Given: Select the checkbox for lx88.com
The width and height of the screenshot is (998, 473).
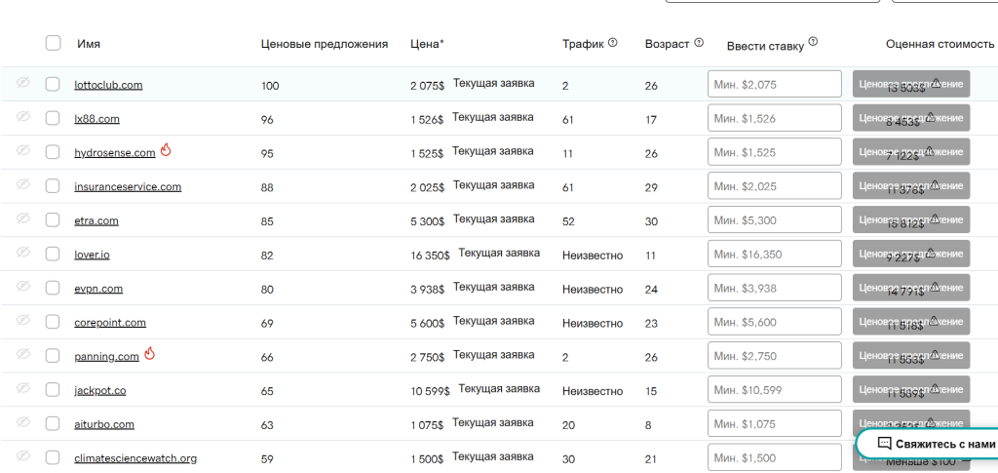Looking at the screenshot, I should (53, 118).
